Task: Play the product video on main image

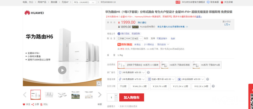Action: [x=62, y=70]
